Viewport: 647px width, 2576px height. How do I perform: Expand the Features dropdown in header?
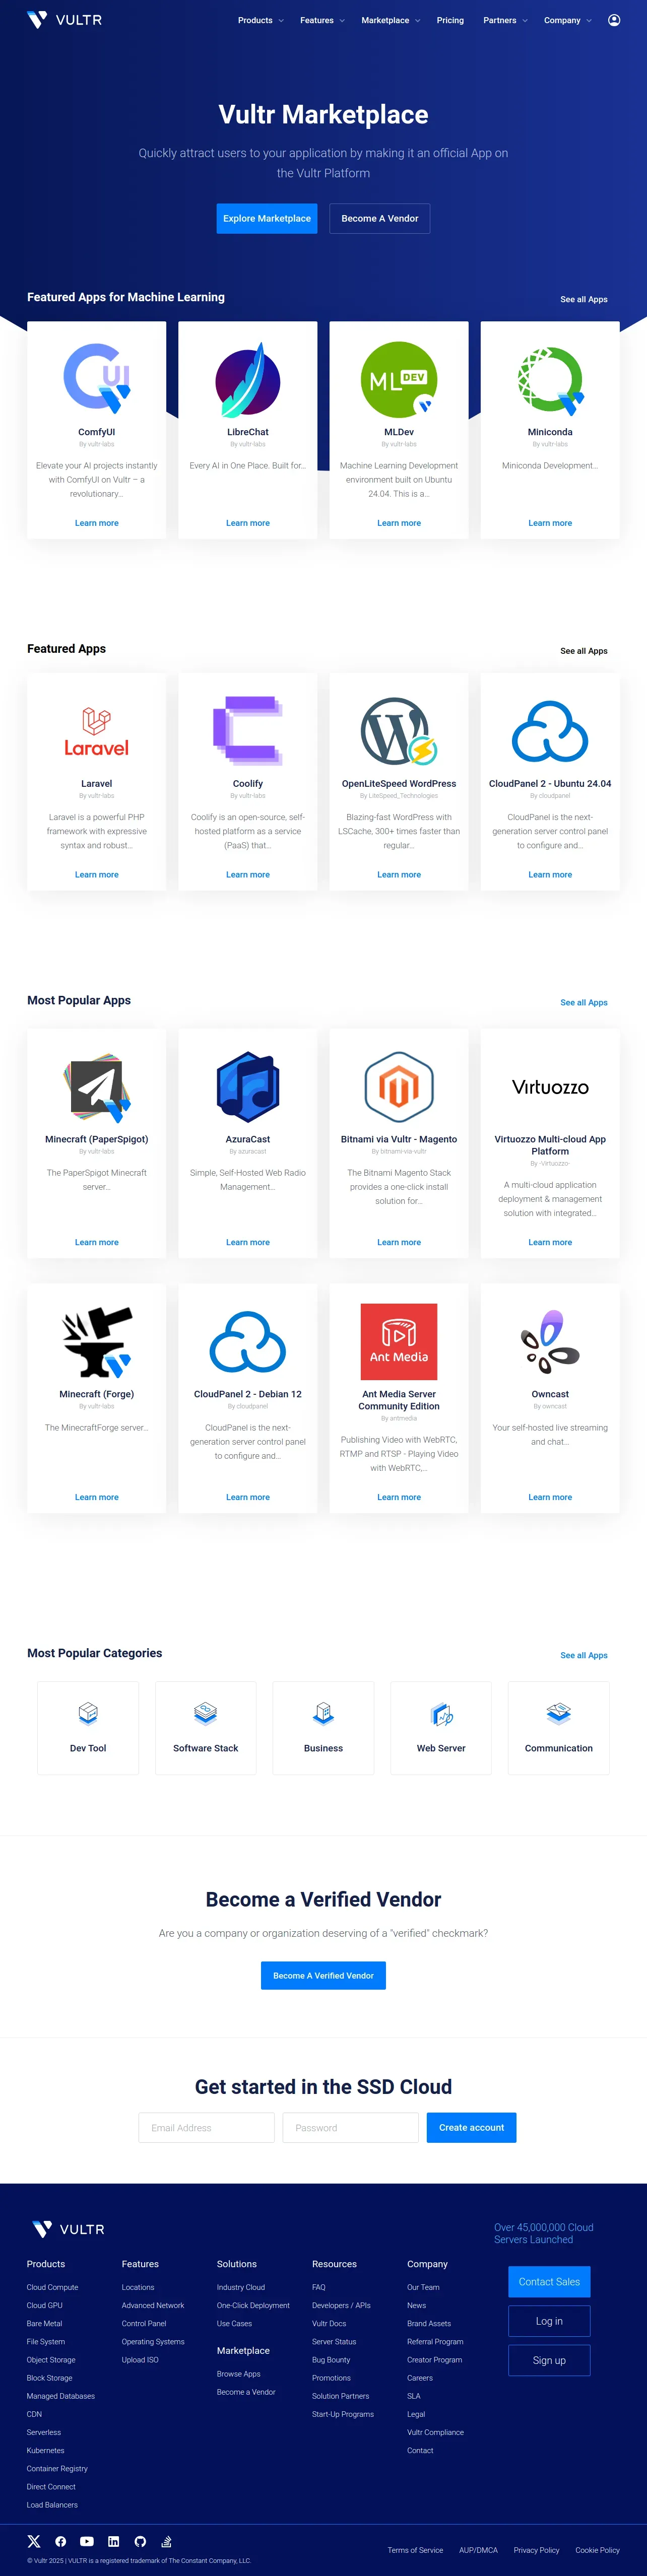tap(322, 20)
